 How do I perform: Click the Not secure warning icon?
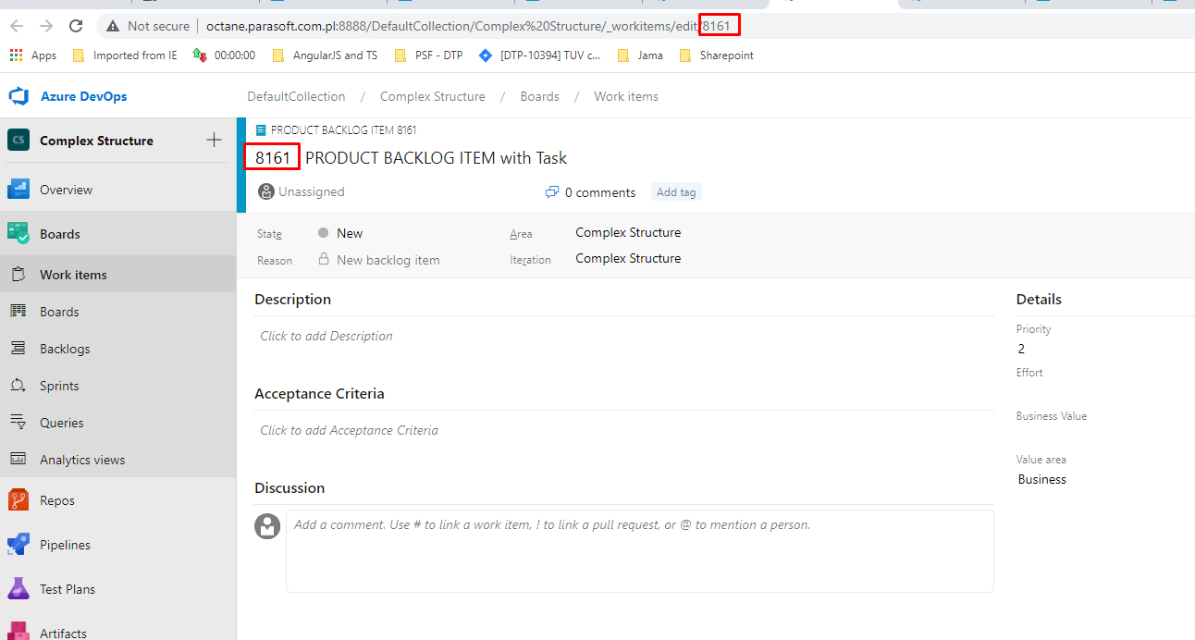[x=113, y=26]
